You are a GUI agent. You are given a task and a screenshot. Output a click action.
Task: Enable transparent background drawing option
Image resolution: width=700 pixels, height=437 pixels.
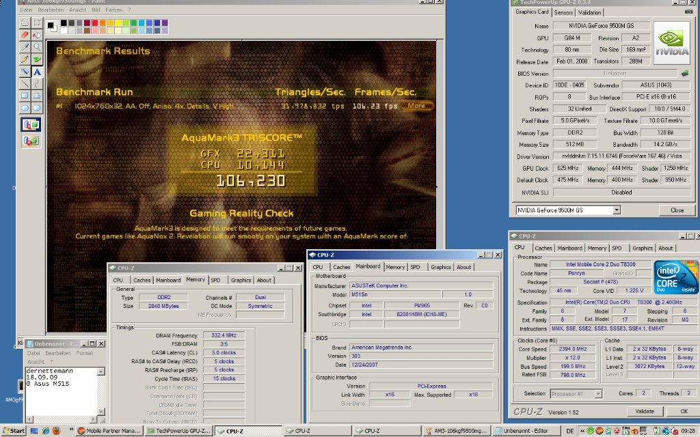(30, 141)
